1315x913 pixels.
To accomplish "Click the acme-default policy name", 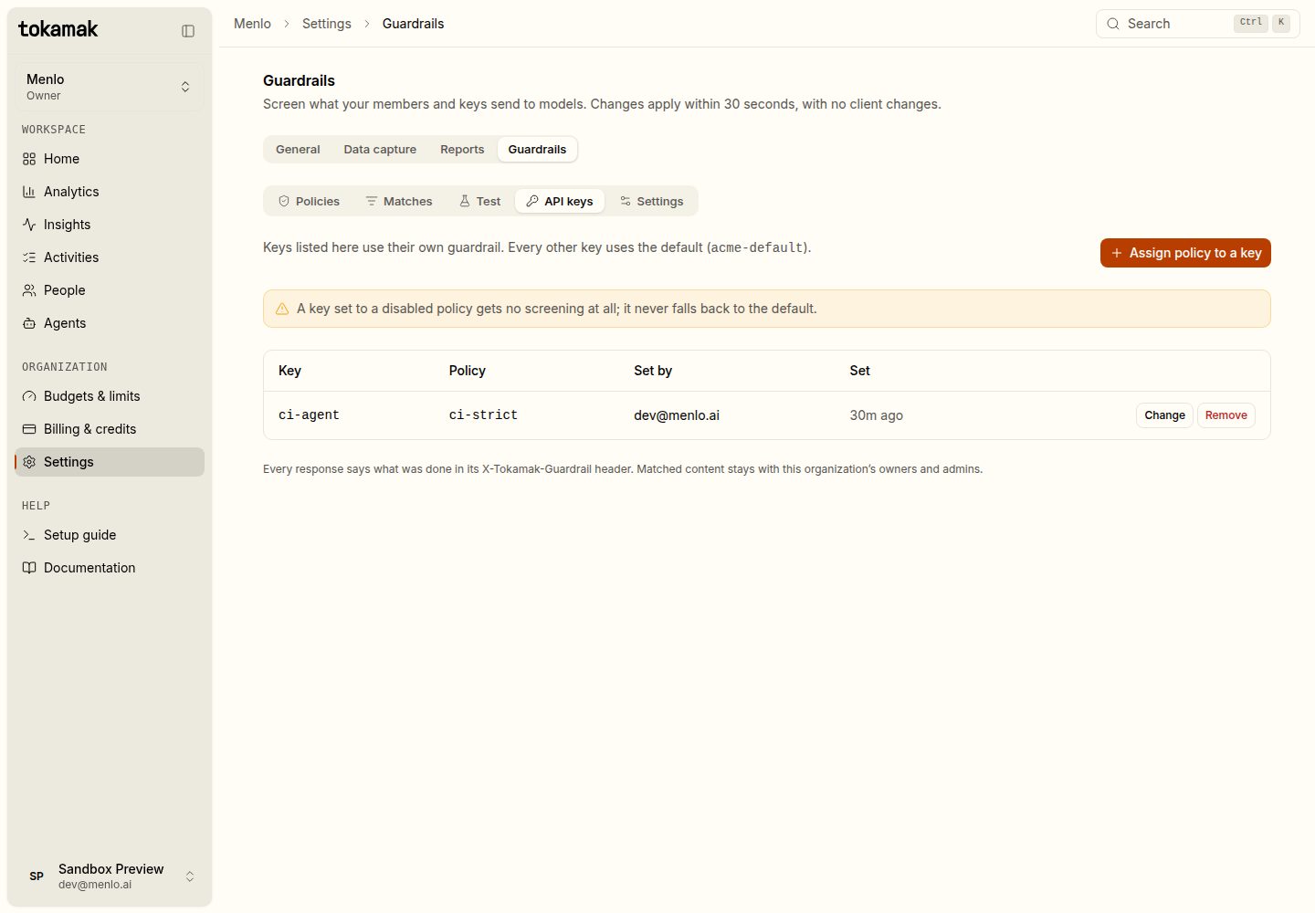I will pyautogui.click(x=757, y=247).
